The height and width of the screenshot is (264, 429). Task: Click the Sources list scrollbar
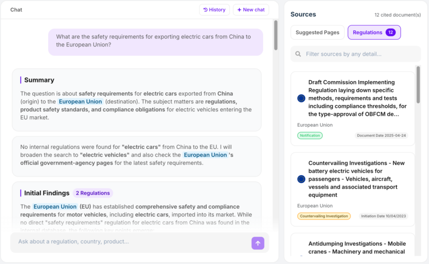tap(418, 85)
